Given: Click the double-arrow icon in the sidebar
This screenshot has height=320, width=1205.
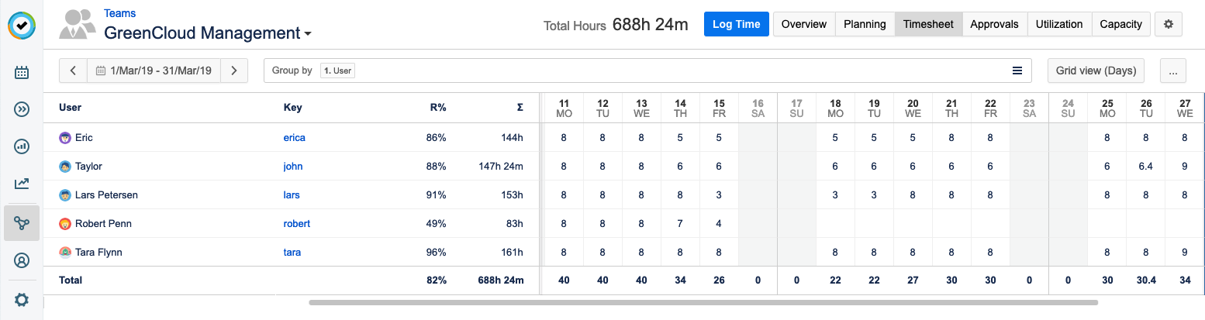Looking at the screenshot, I should click(22, 109).
